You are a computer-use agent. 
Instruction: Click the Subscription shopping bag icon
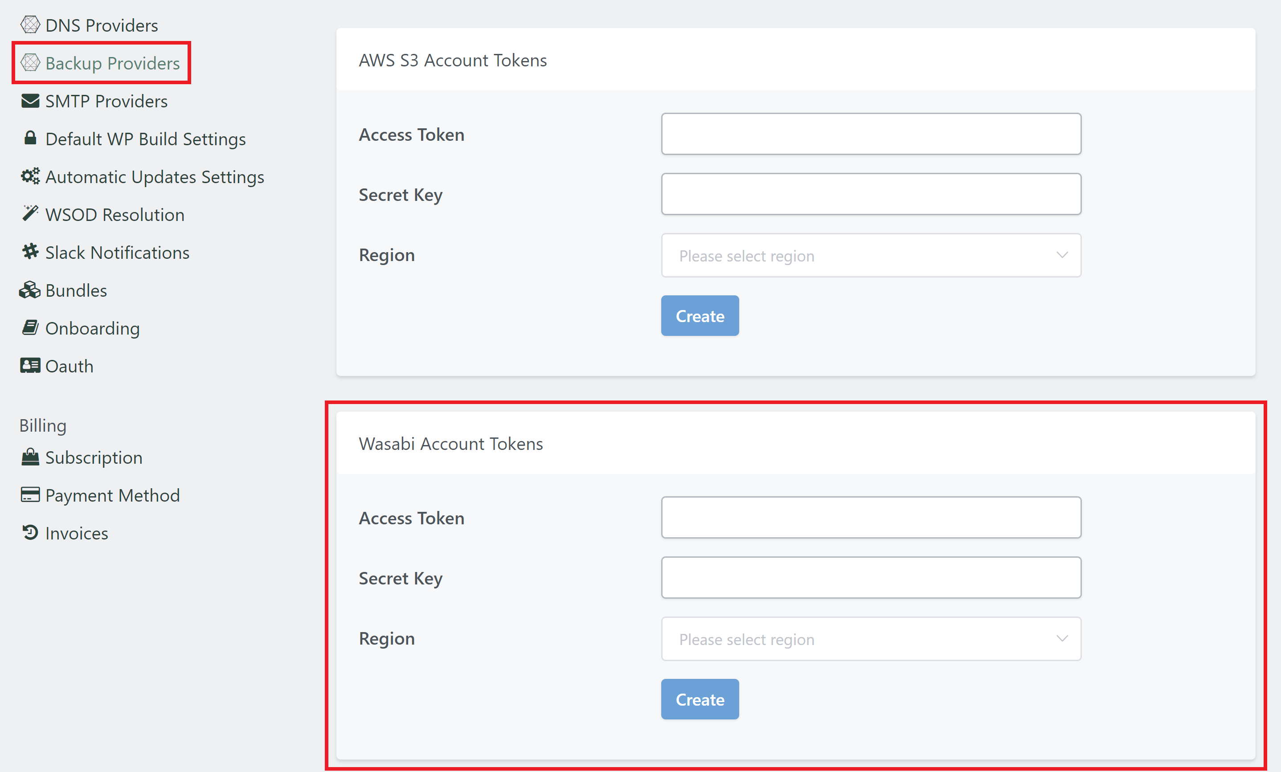click(30, 457)
